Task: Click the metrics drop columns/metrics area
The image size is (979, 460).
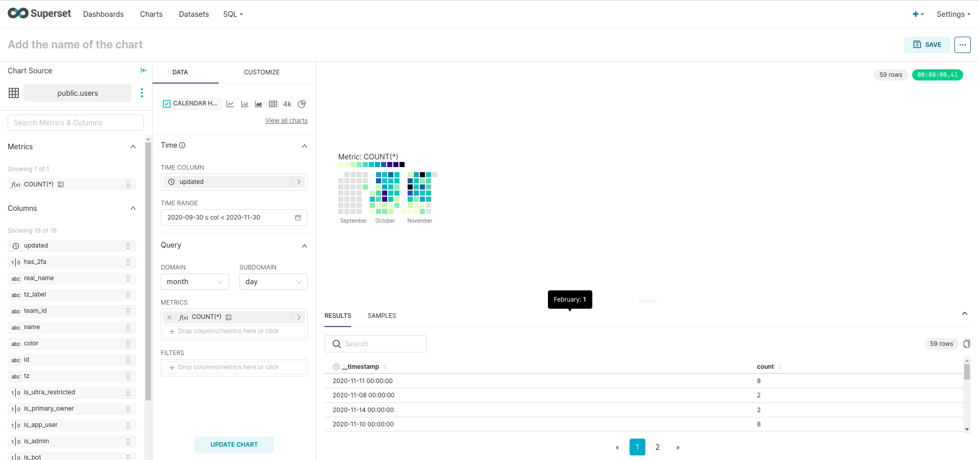Action: tap(234, 331)
